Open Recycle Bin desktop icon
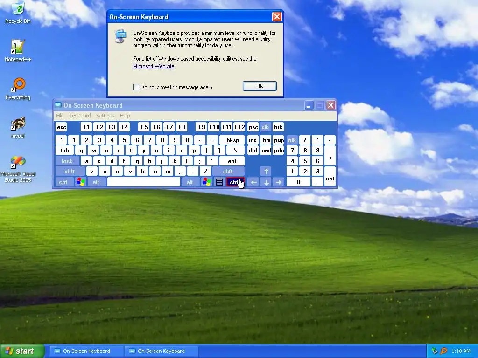This screenshot has width=478, height=358. [x=18, y=13]
